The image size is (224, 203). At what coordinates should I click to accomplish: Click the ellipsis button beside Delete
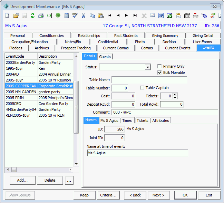click(x=69, y=180)
